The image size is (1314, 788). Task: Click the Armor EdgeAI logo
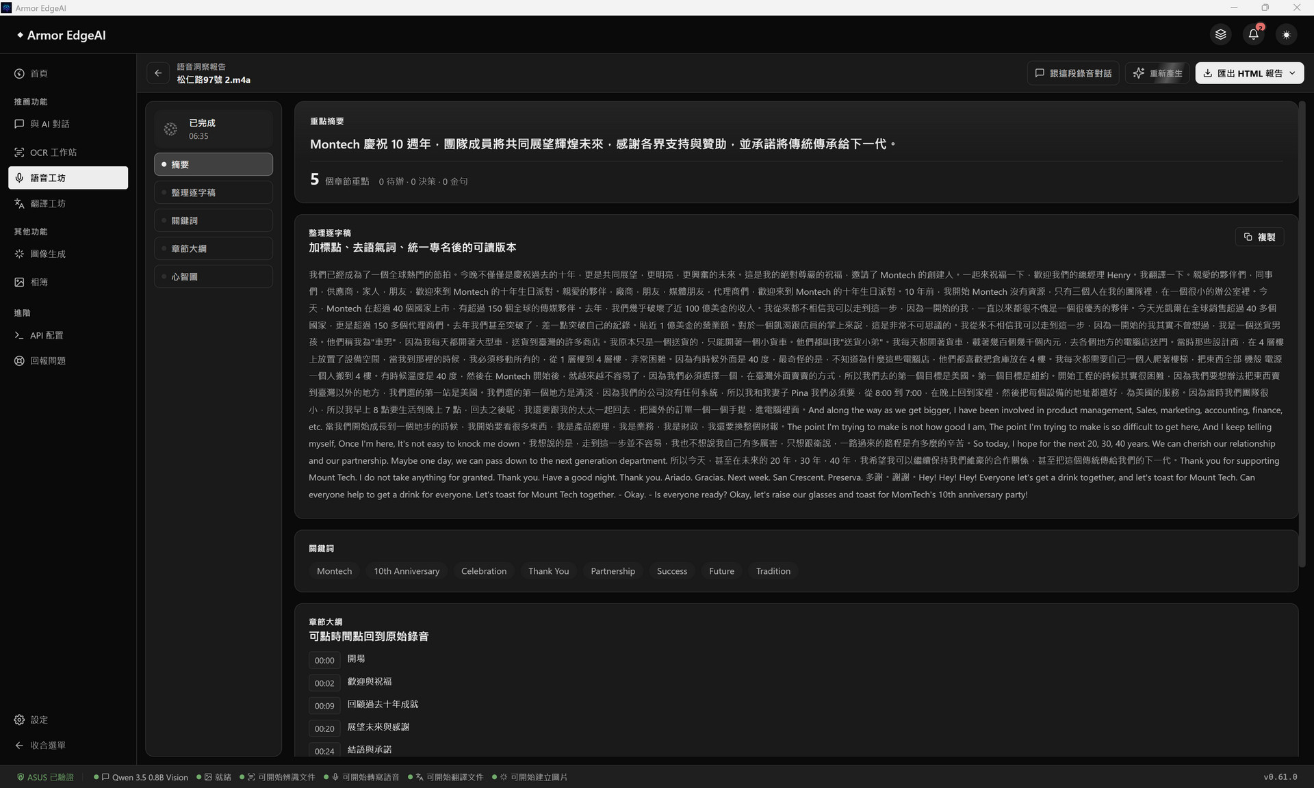61,36
